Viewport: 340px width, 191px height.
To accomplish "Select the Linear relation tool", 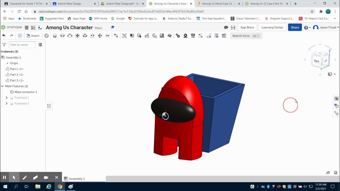I will coord(200,36).
